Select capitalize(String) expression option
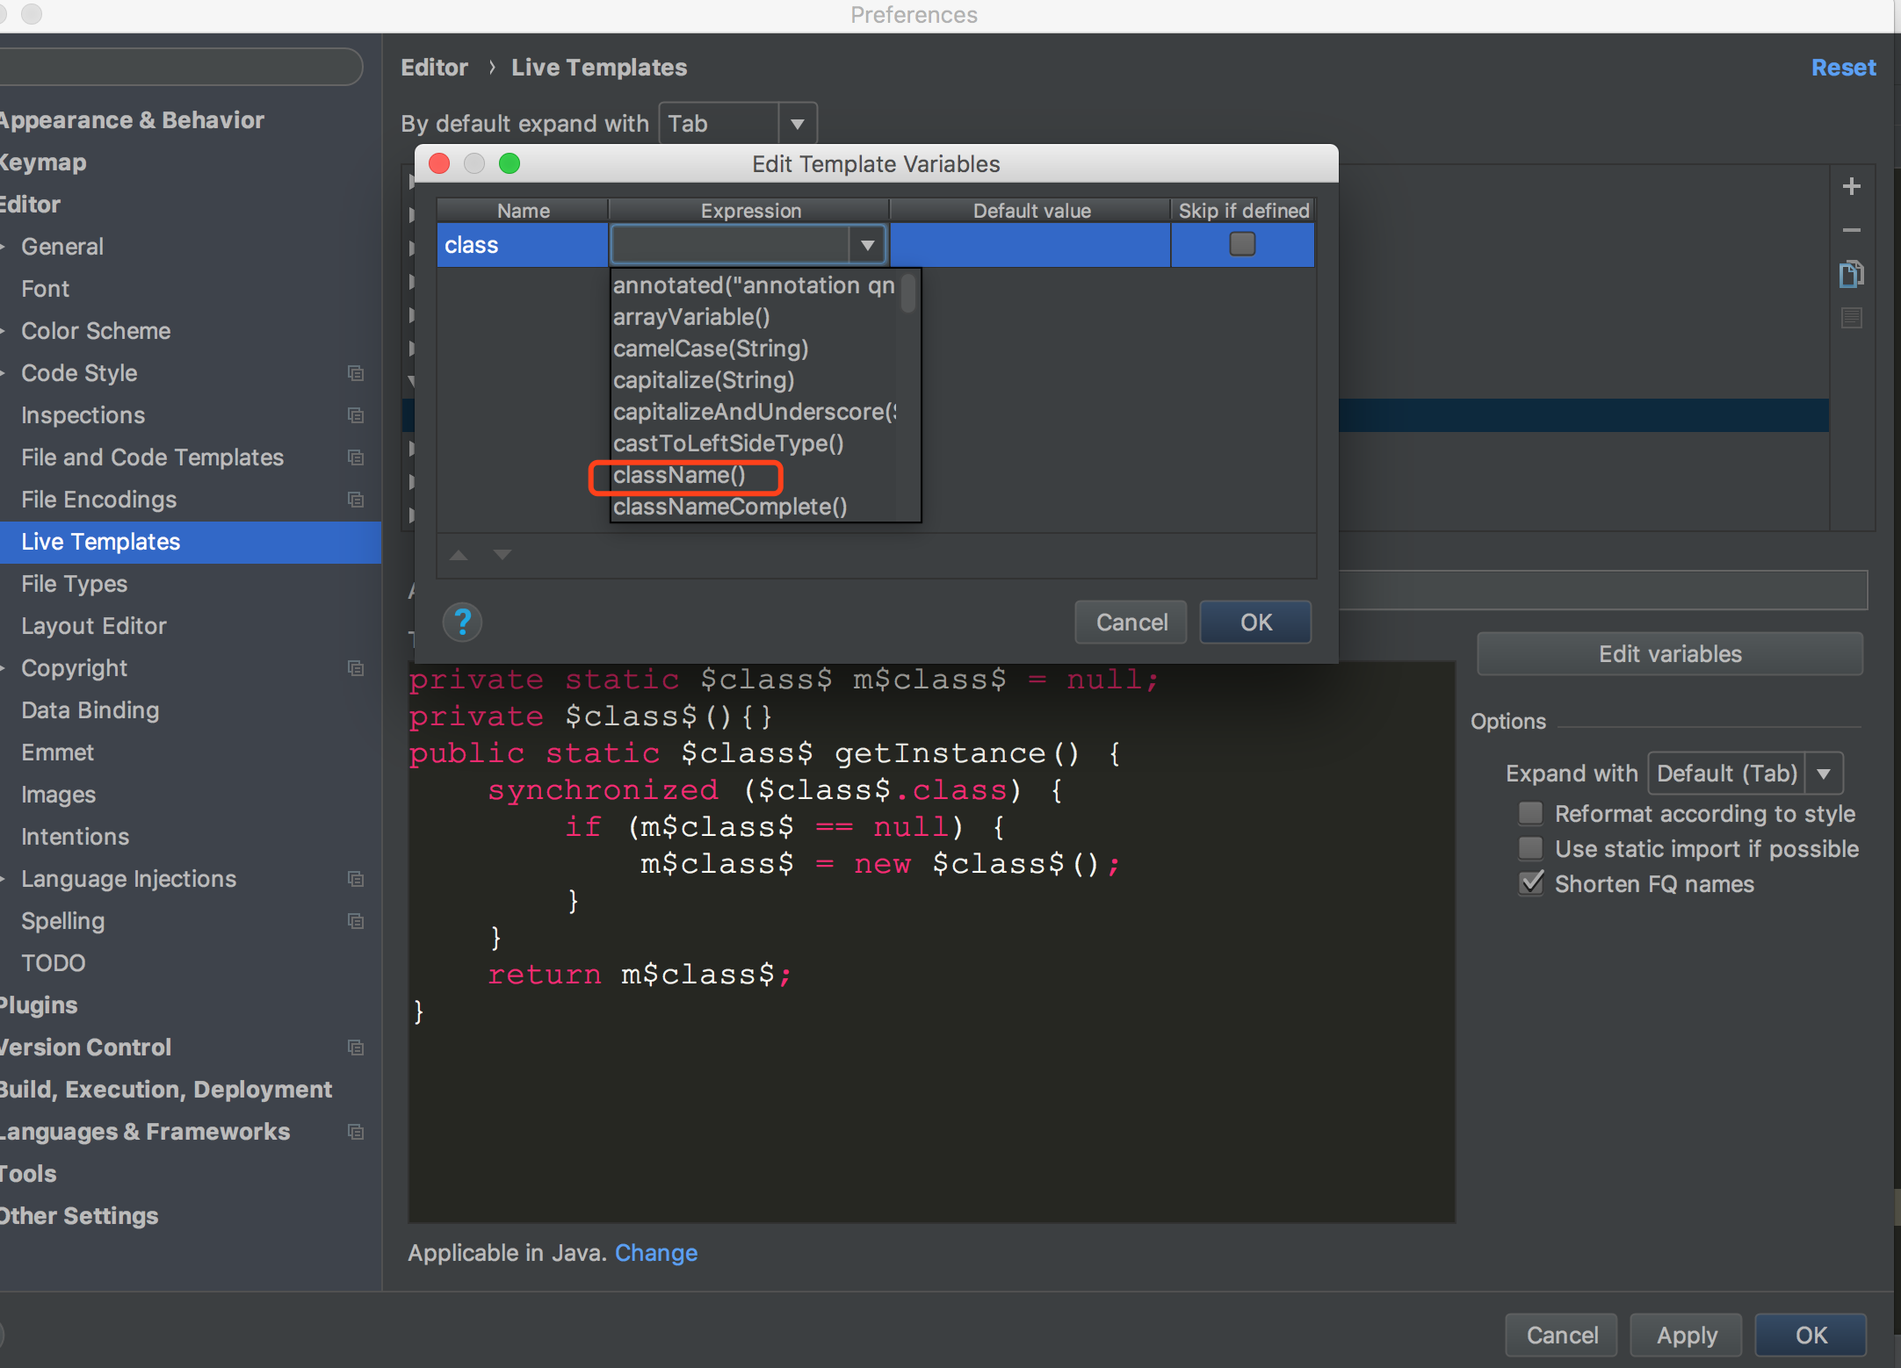This screenshot has width=1901, height=1368. [705, 379]
